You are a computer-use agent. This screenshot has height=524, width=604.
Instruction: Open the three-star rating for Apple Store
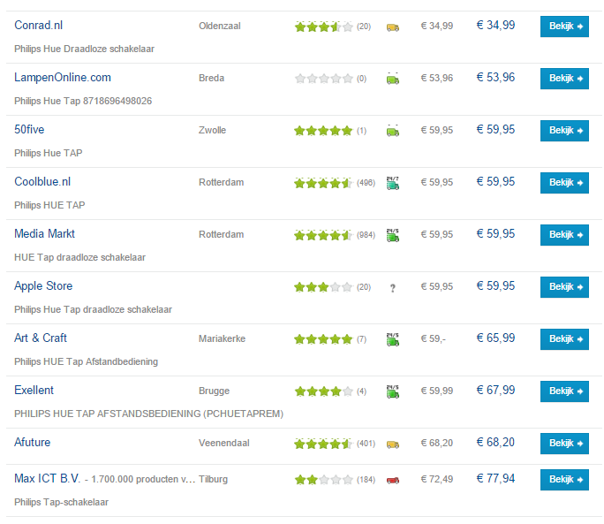pos(323,287)
